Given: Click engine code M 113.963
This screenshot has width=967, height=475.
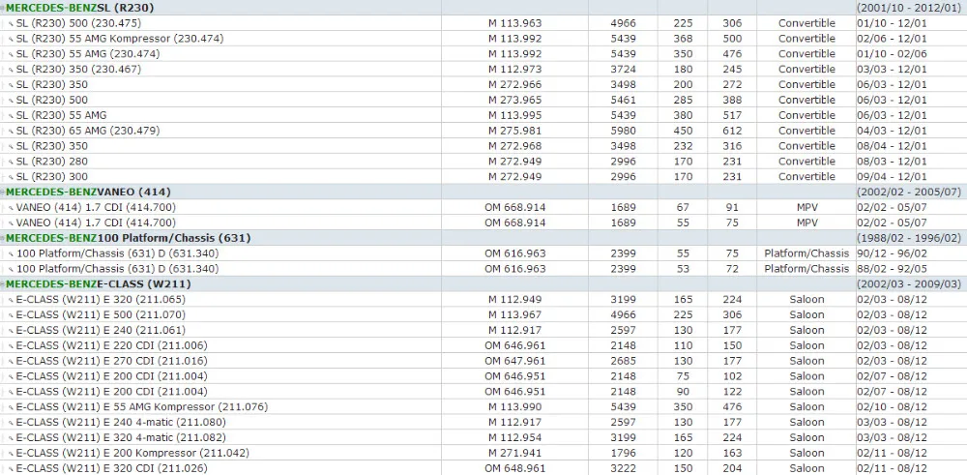Looking at the screenshot, I should (515, 23).
